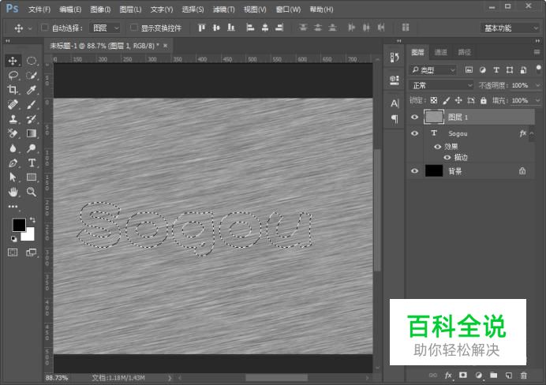Click delete layer trash icon
The image size is (546, 385).
pyautogui.click(x=523, y=376)
